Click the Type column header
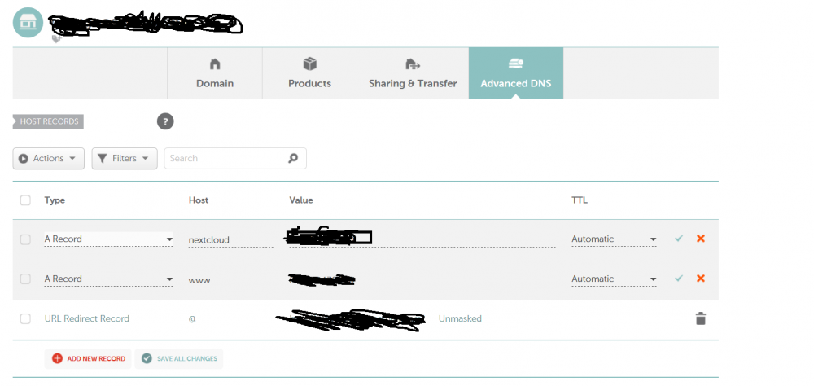 (x=55, y=200)
